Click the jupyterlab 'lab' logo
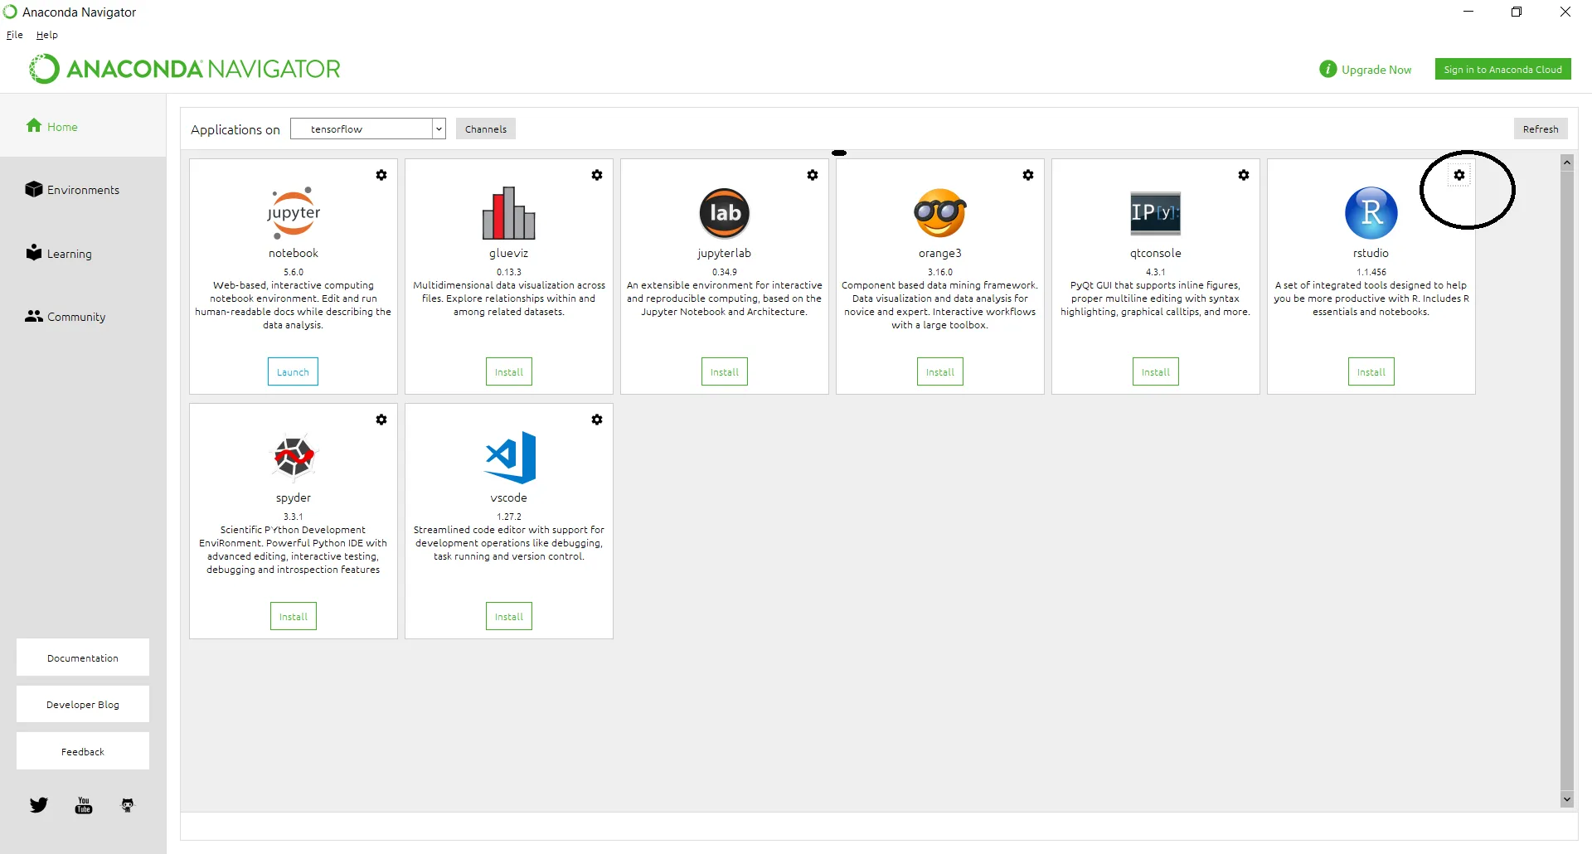Screen dimensions: 1592x854 (725, 213)
